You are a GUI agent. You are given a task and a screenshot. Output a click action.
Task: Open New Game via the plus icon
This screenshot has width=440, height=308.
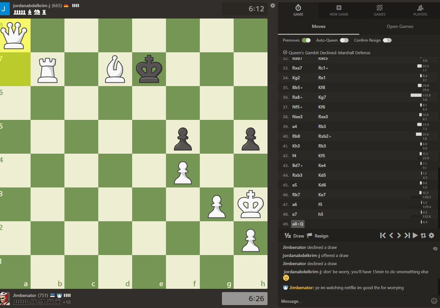(338, 9)
